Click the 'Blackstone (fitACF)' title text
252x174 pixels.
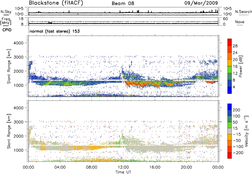[x=56, y=3]
